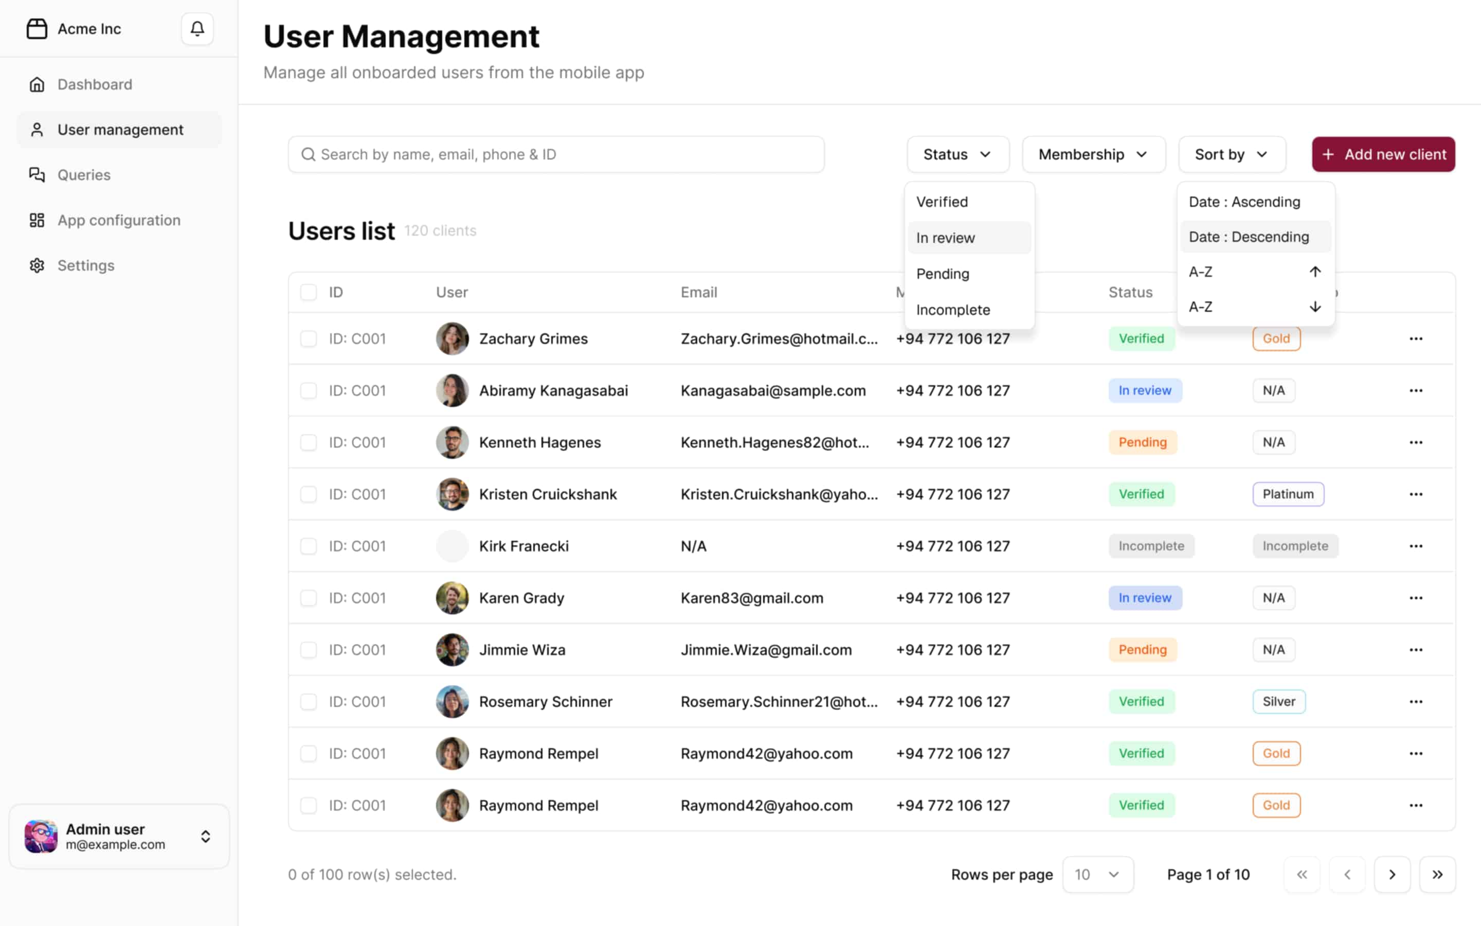Toggle the select-all checkbox in table header
Viewport: 1481px width, 926px height.
point(309,292)
